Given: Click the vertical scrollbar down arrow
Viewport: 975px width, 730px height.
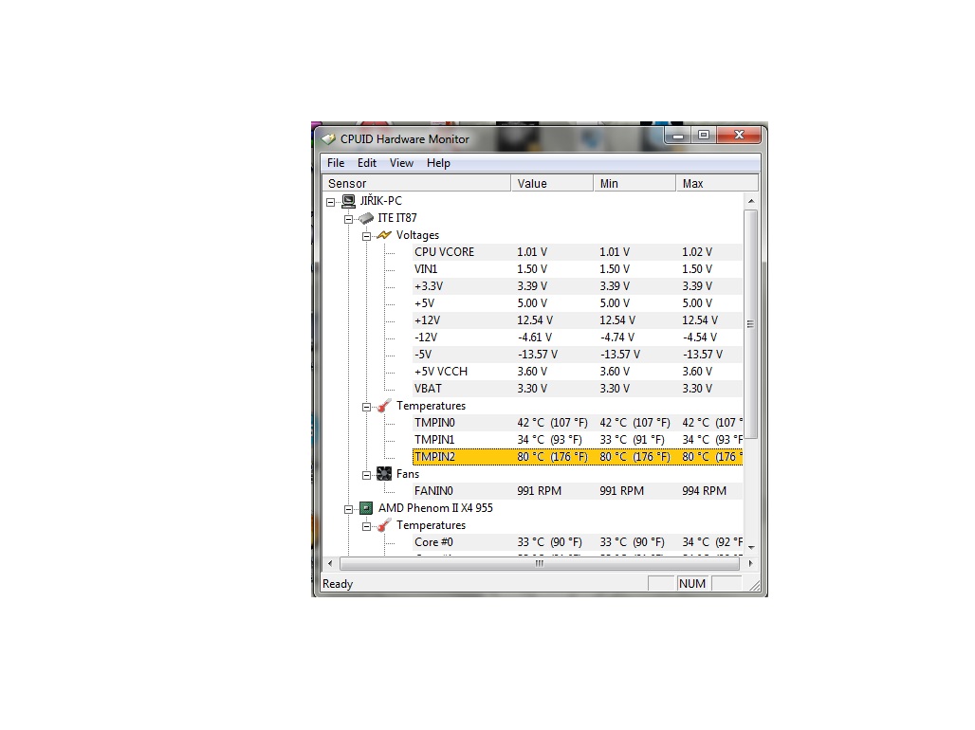Looking at the screenshot, I should point(751,547).
